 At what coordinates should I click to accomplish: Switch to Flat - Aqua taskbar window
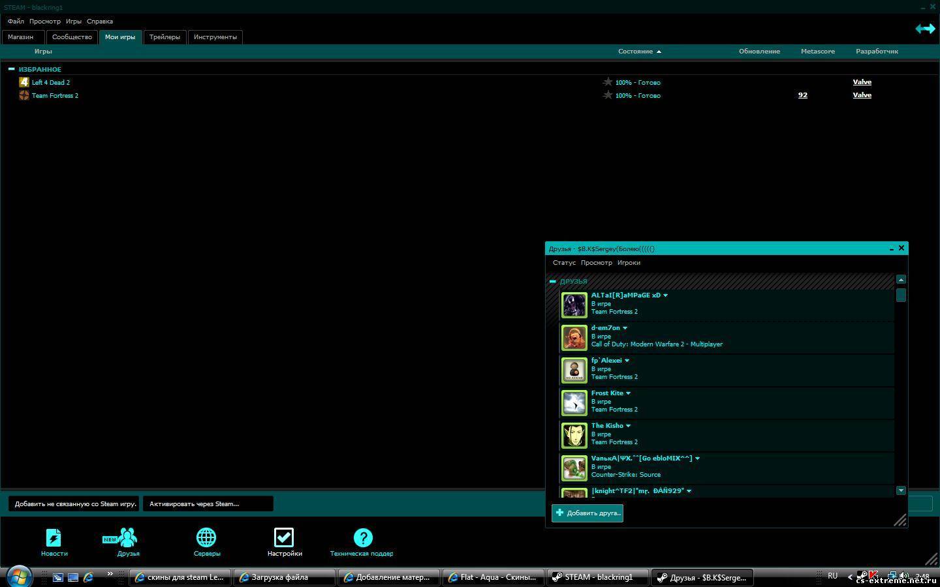point(493,577)
